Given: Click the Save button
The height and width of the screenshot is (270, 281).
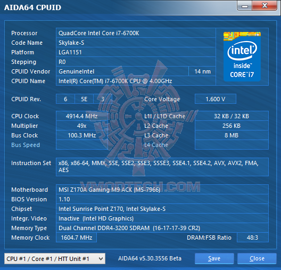Looking at the screenshot, I should pyautogui.click(x=214, y=258).
